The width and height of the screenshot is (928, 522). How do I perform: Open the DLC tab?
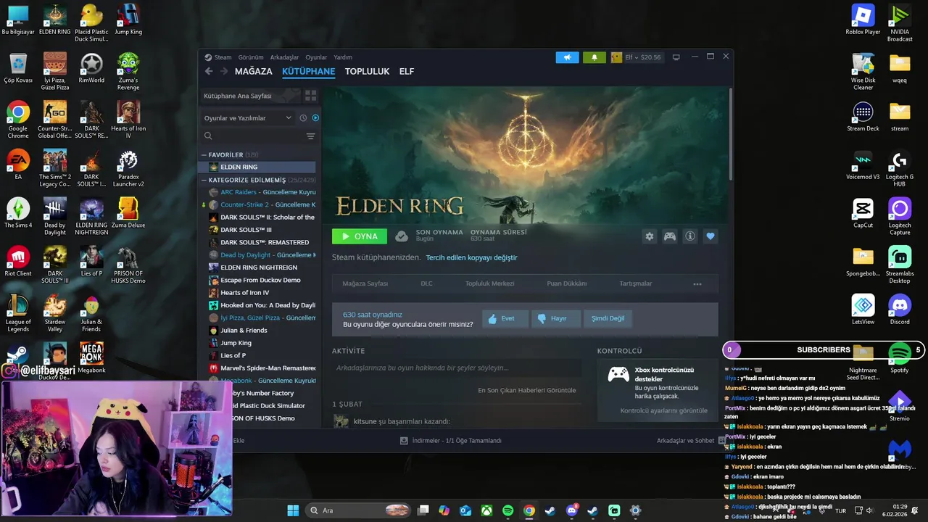pyautogui.click(x=426, y=283)
